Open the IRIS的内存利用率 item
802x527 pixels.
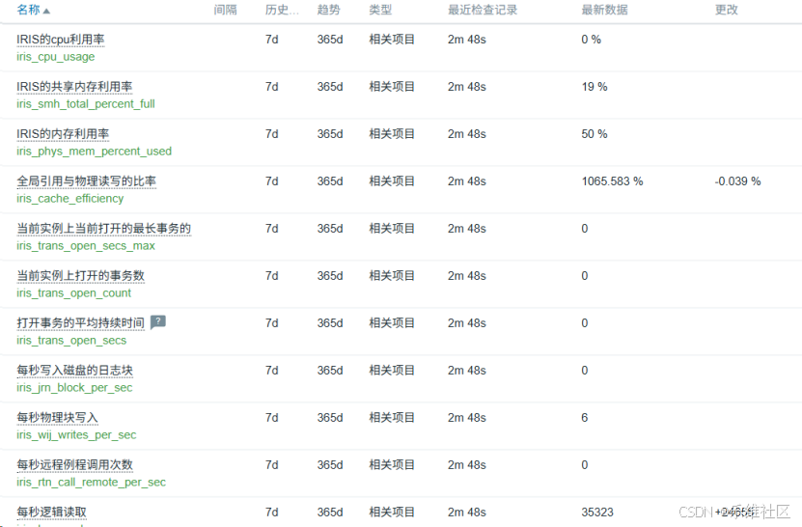tap(63, 134)
